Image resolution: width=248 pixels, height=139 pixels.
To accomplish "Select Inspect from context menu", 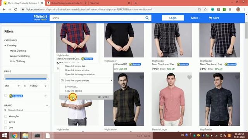I will click(x=86, y=97).
